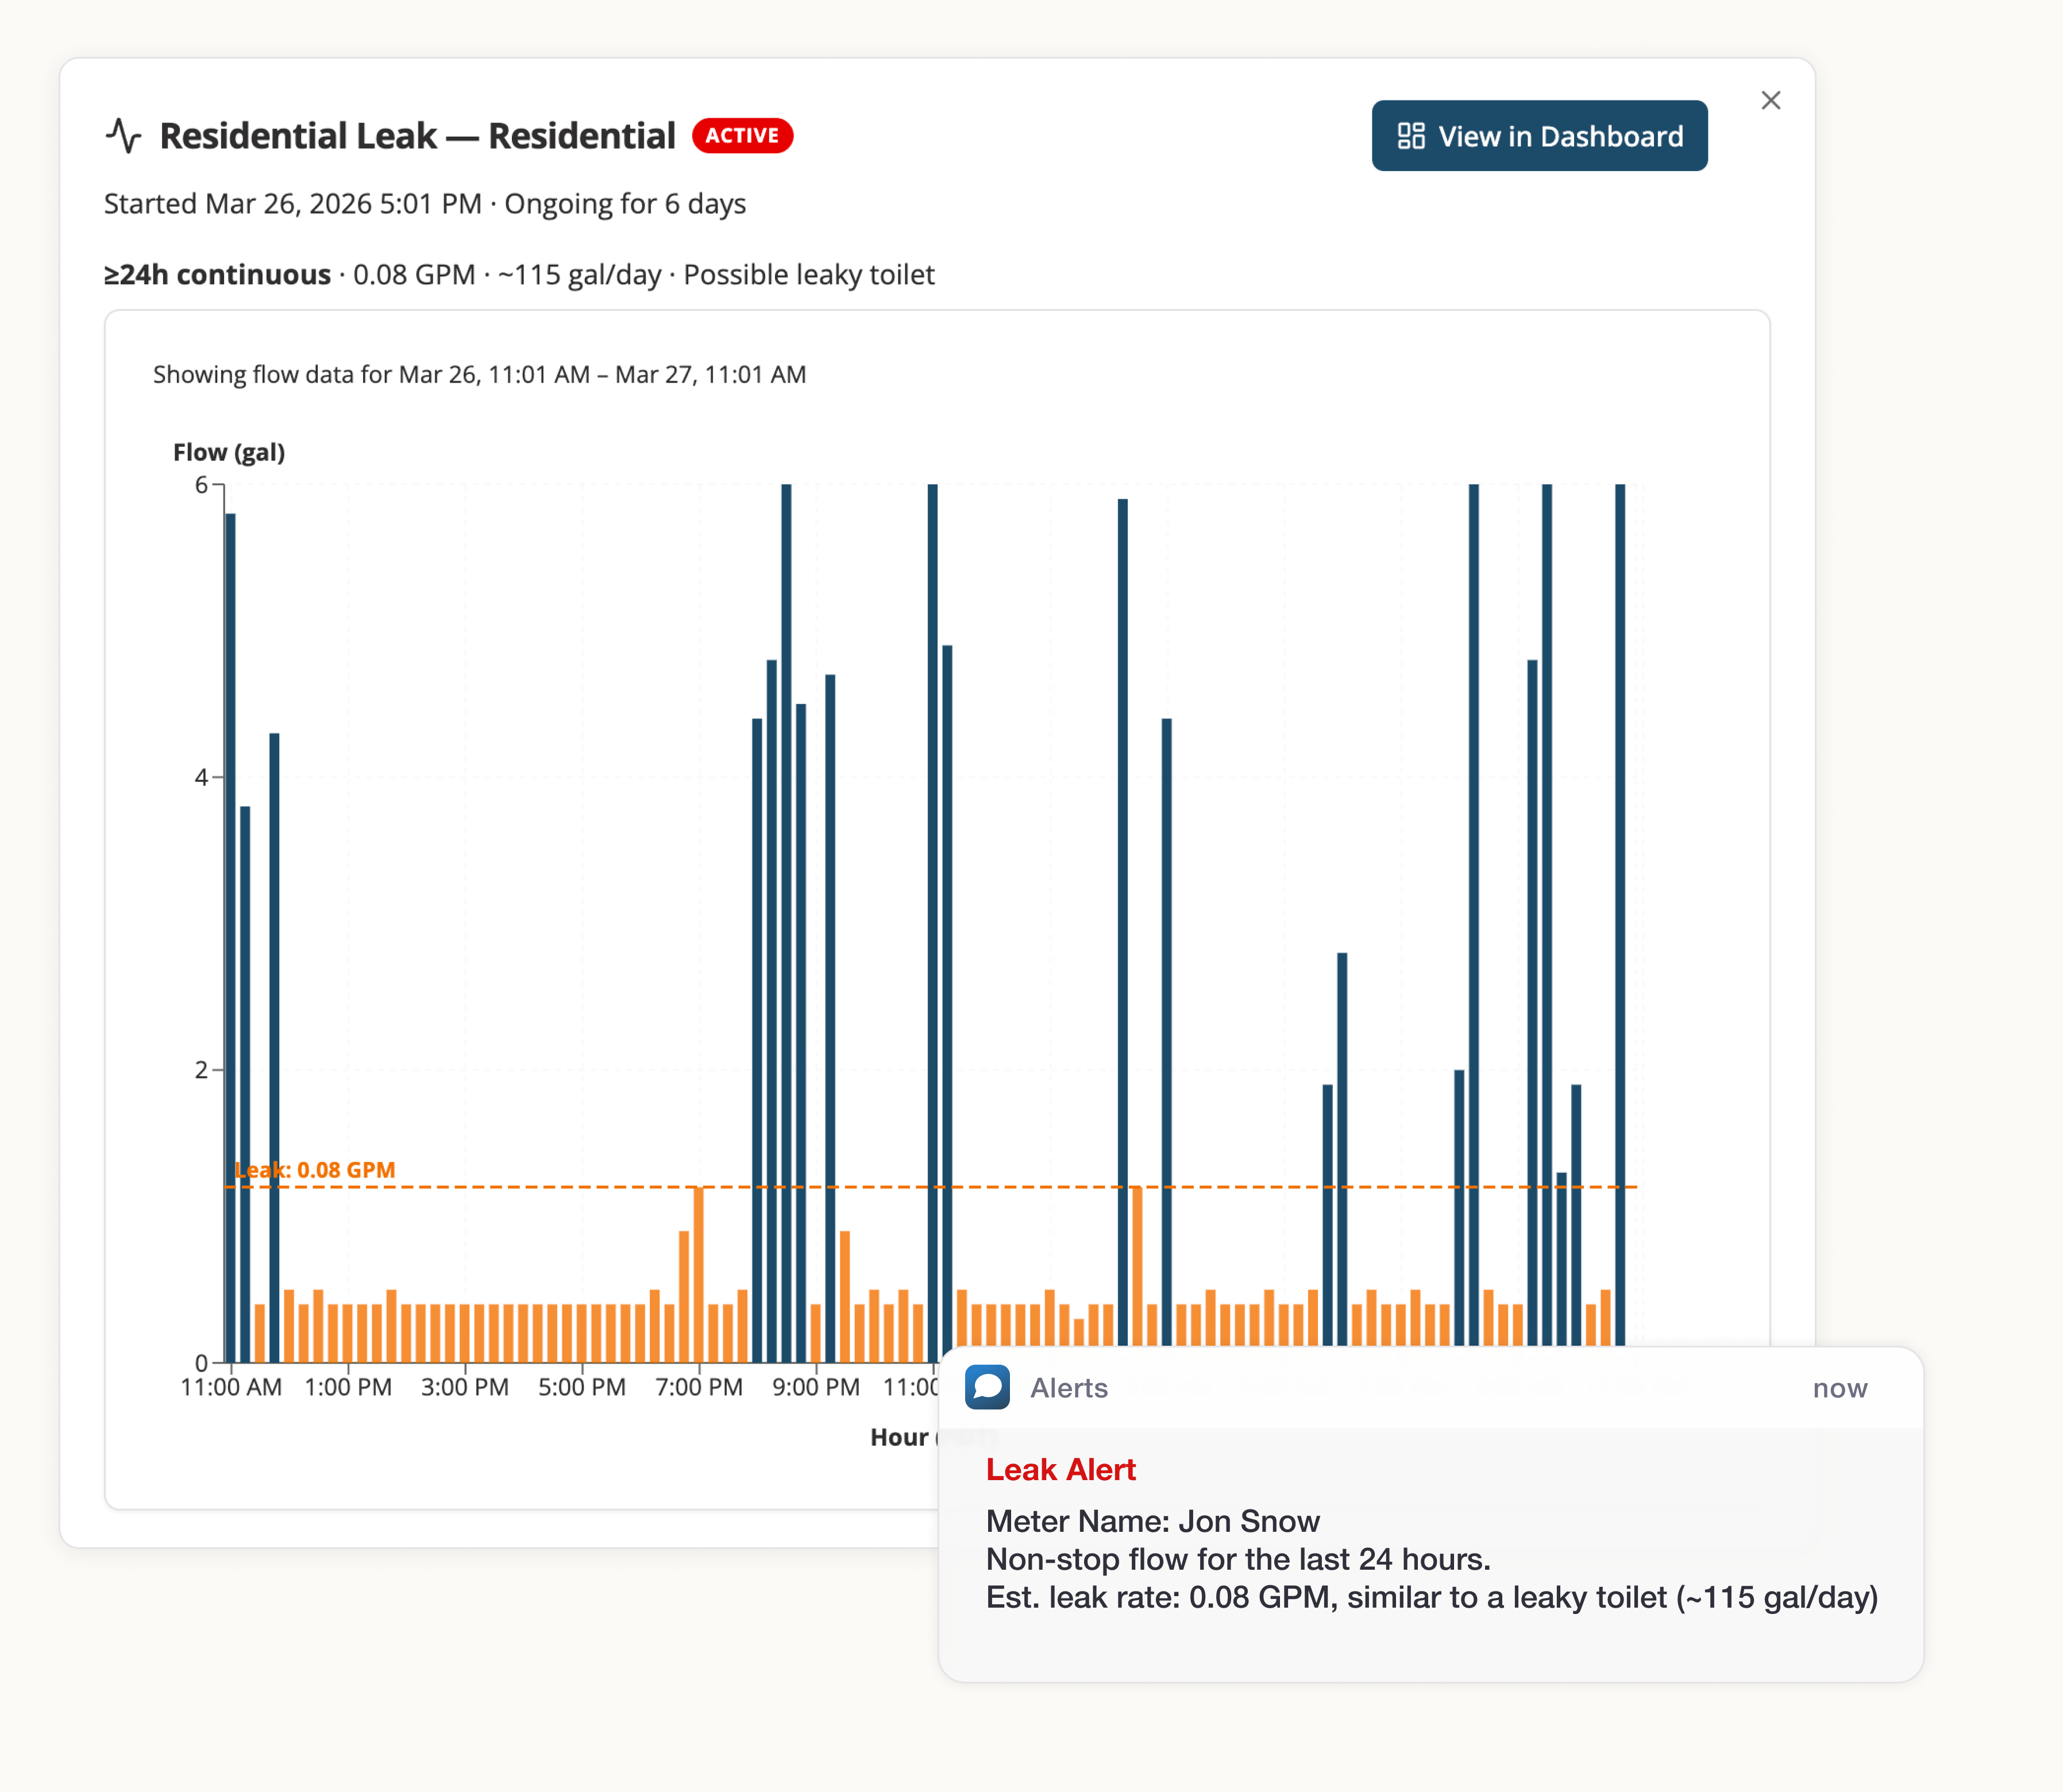Click the 7:00 PM axis tick label
Screen dimensions: 2063x1792
[699, 1387]
